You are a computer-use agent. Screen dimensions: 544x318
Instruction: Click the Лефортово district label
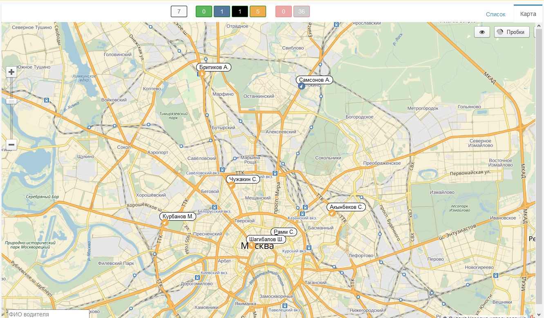click(x=361, y=255)
